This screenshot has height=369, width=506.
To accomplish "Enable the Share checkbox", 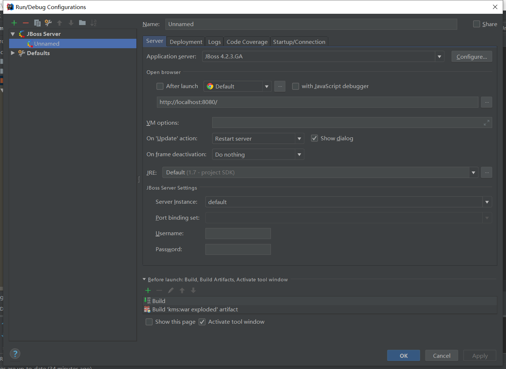I will [477, 24].
